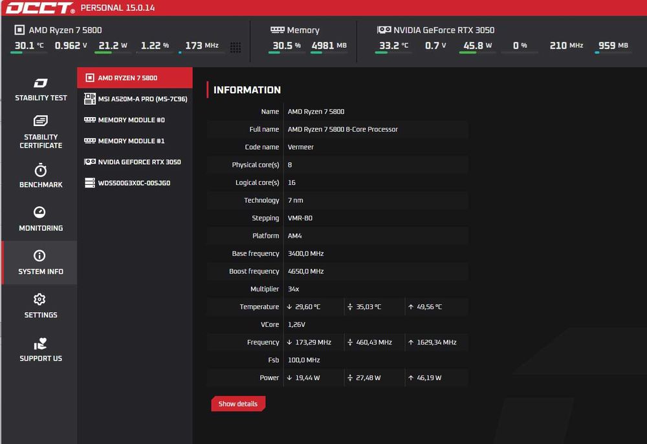Click logical cores value 16

click(x=291, y=182)
